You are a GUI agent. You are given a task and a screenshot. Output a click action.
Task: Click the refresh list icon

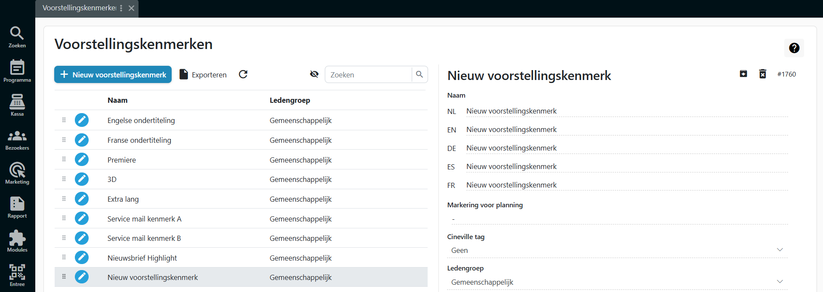[243, 74]
